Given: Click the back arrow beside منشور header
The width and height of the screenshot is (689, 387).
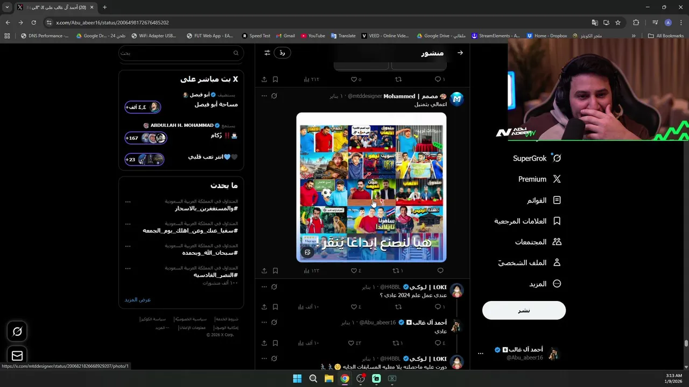Looking at the screenshot, I should (x=460, y=53).
